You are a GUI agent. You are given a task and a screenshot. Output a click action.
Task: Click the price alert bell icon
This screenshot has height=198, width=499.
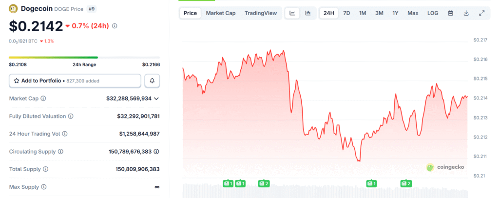click(152, 80)
